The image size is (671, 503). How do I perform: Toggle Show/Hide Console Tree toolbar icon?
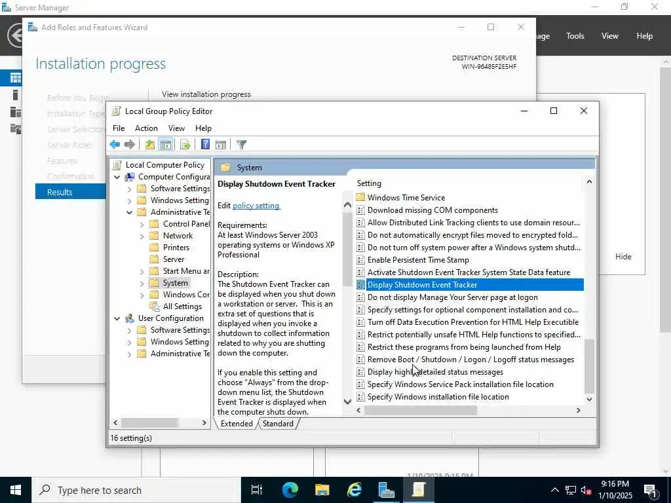pos(166,145)
